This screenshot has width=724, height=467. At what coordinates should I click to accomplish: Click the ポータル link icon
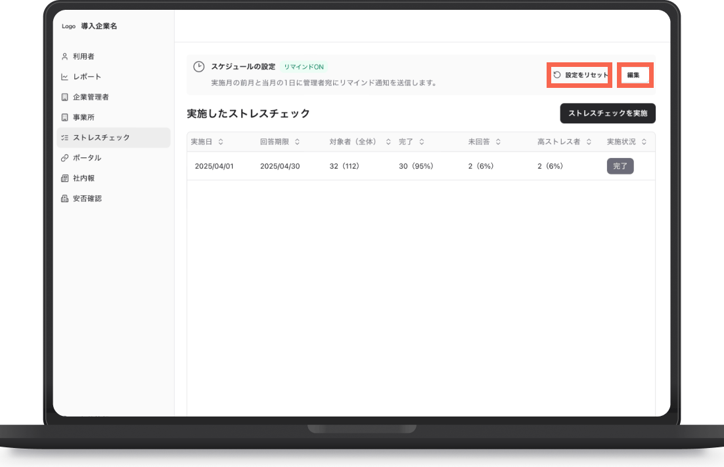click(64, 158)
